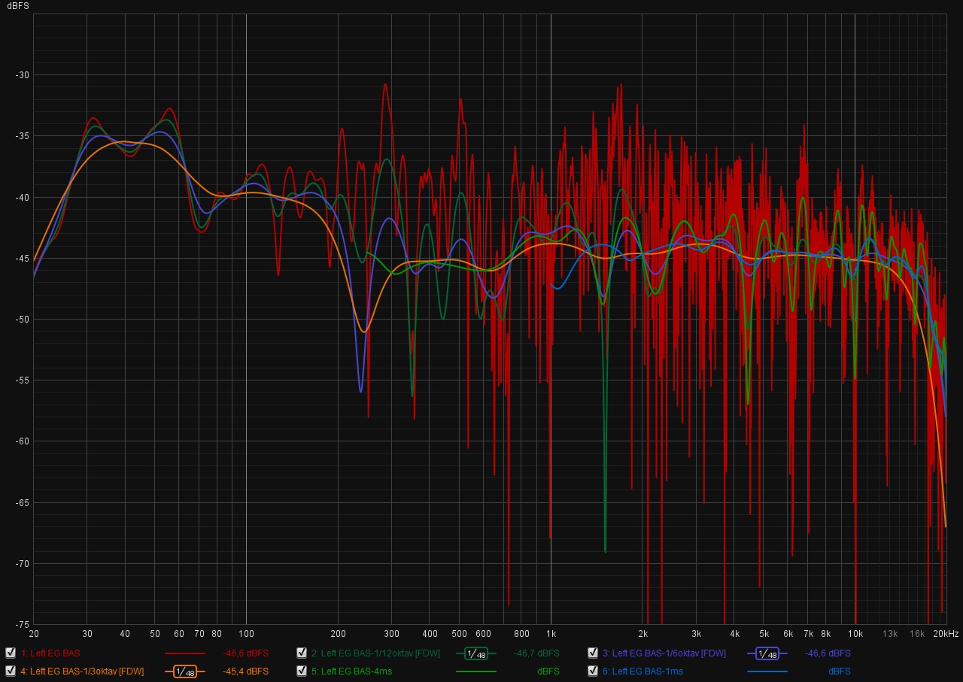Toggle the 4: Left EG BAS-1/3oktav checkbox
963x682 pixels.
pos(10,671)
